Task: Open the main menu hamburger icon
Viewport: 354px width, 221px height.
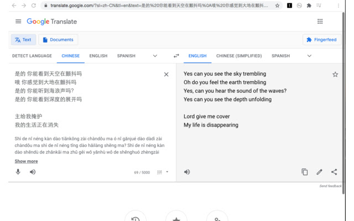Action: (x=18, y=22)
